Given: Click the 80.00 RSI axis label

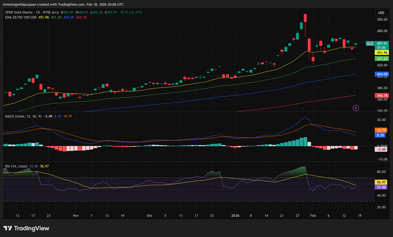Looking at the screenshot, I should [x=381, y=172].
